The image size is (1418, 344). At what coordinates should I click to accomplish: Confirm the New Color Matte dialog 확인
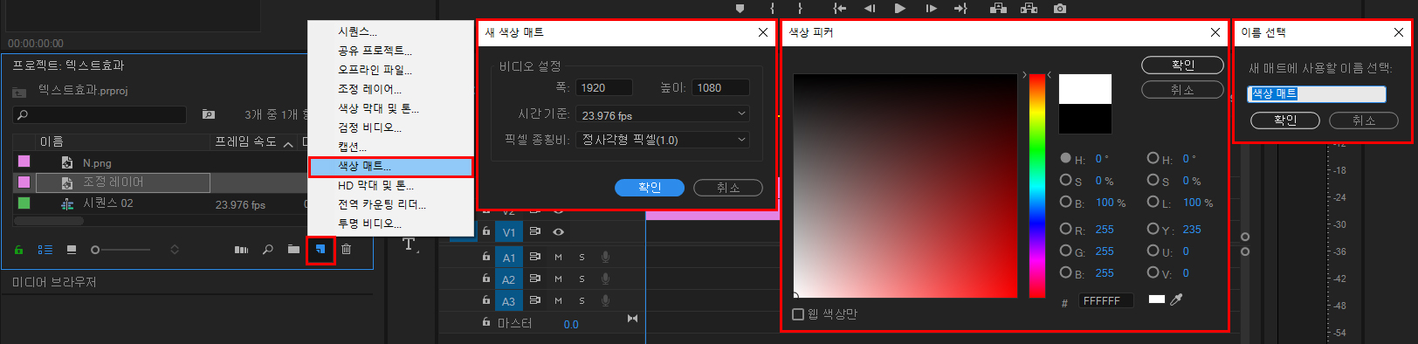650,188
